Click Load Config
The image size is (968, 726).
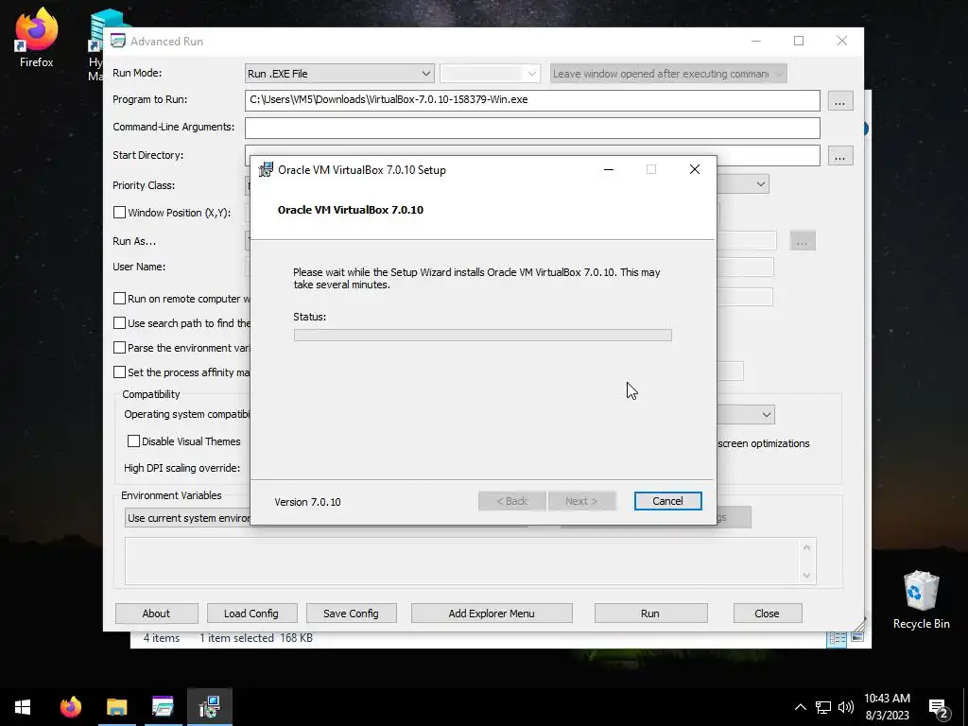pos(251,614)
